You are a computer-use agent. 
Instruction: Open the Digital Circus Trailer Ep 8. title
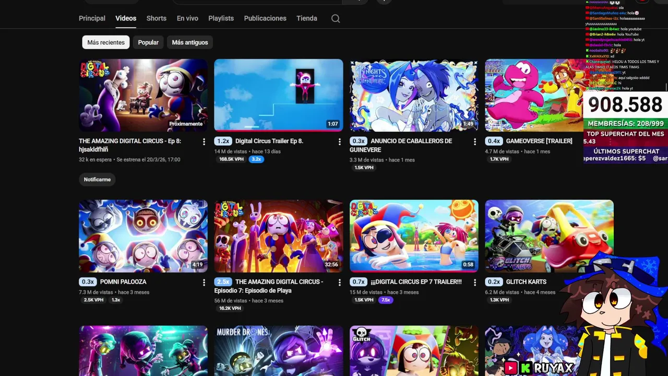pyautogui.click(x=269, y=141)
